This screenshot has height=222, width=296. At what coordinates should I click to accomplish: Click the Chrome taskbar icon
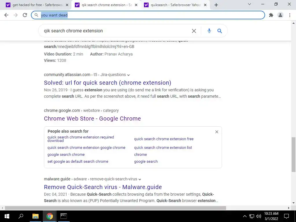(x=50, y=216)
